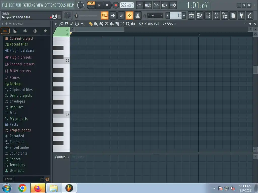Toggle typing keyboard to piano button
Viewport: 258px width, 193px height.
point(105,16)
